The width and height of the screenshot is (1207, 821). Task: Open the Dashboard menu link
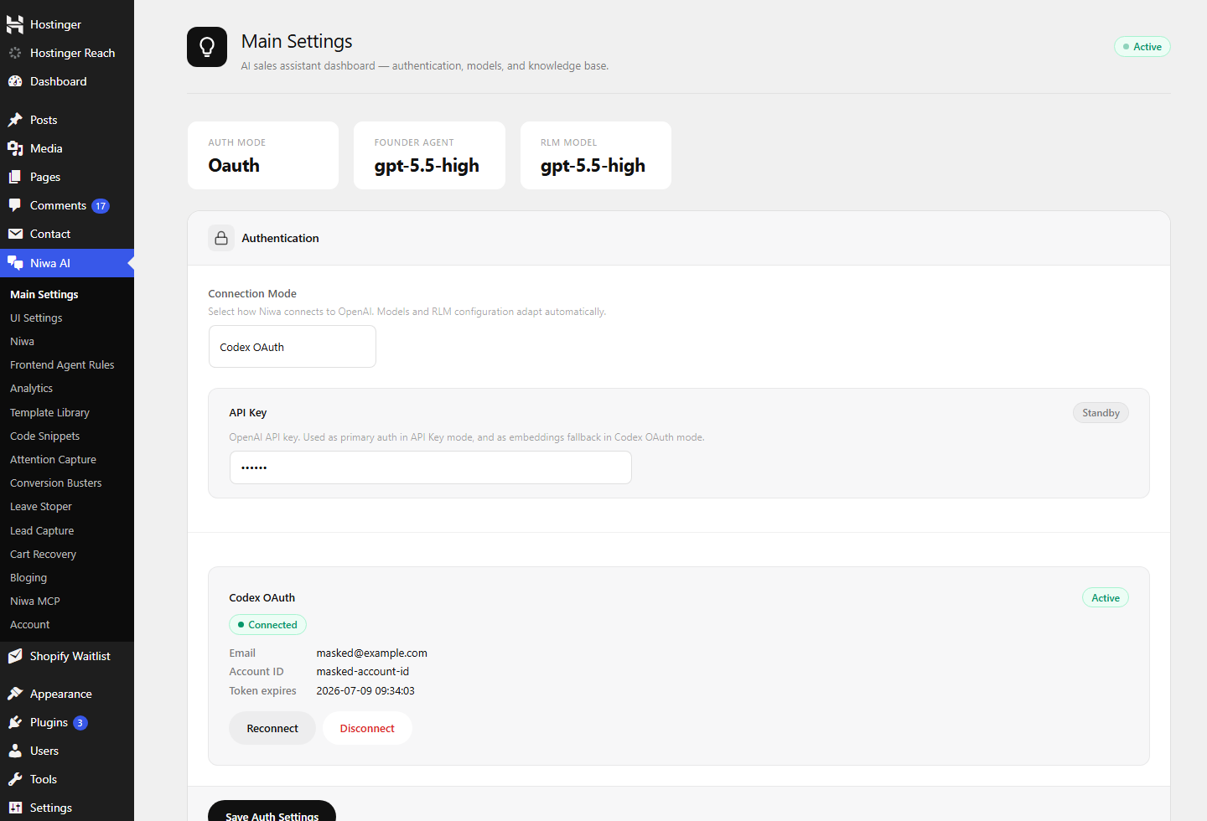tap(58, 81)
